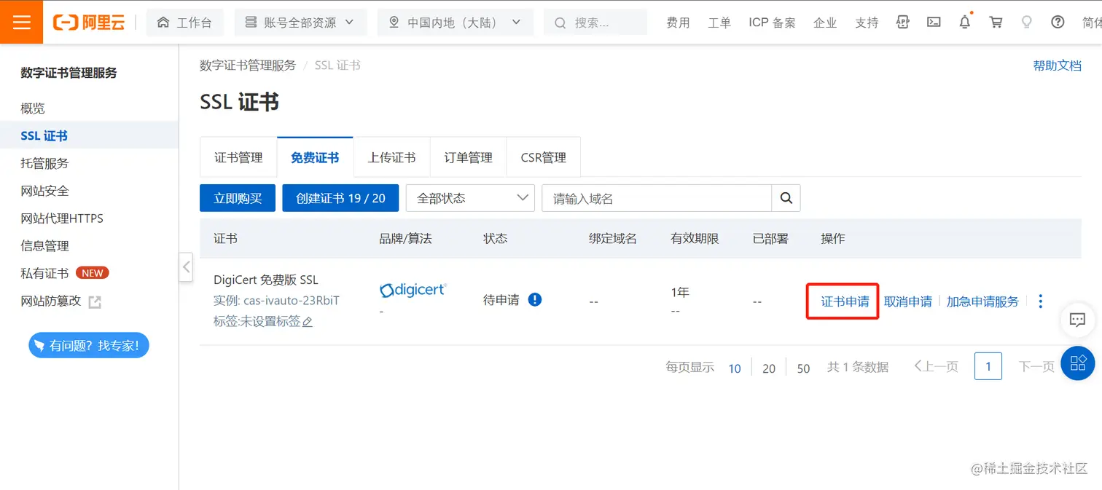Open the shopping cart icon

pyautogui.click(x=996, y=23)
